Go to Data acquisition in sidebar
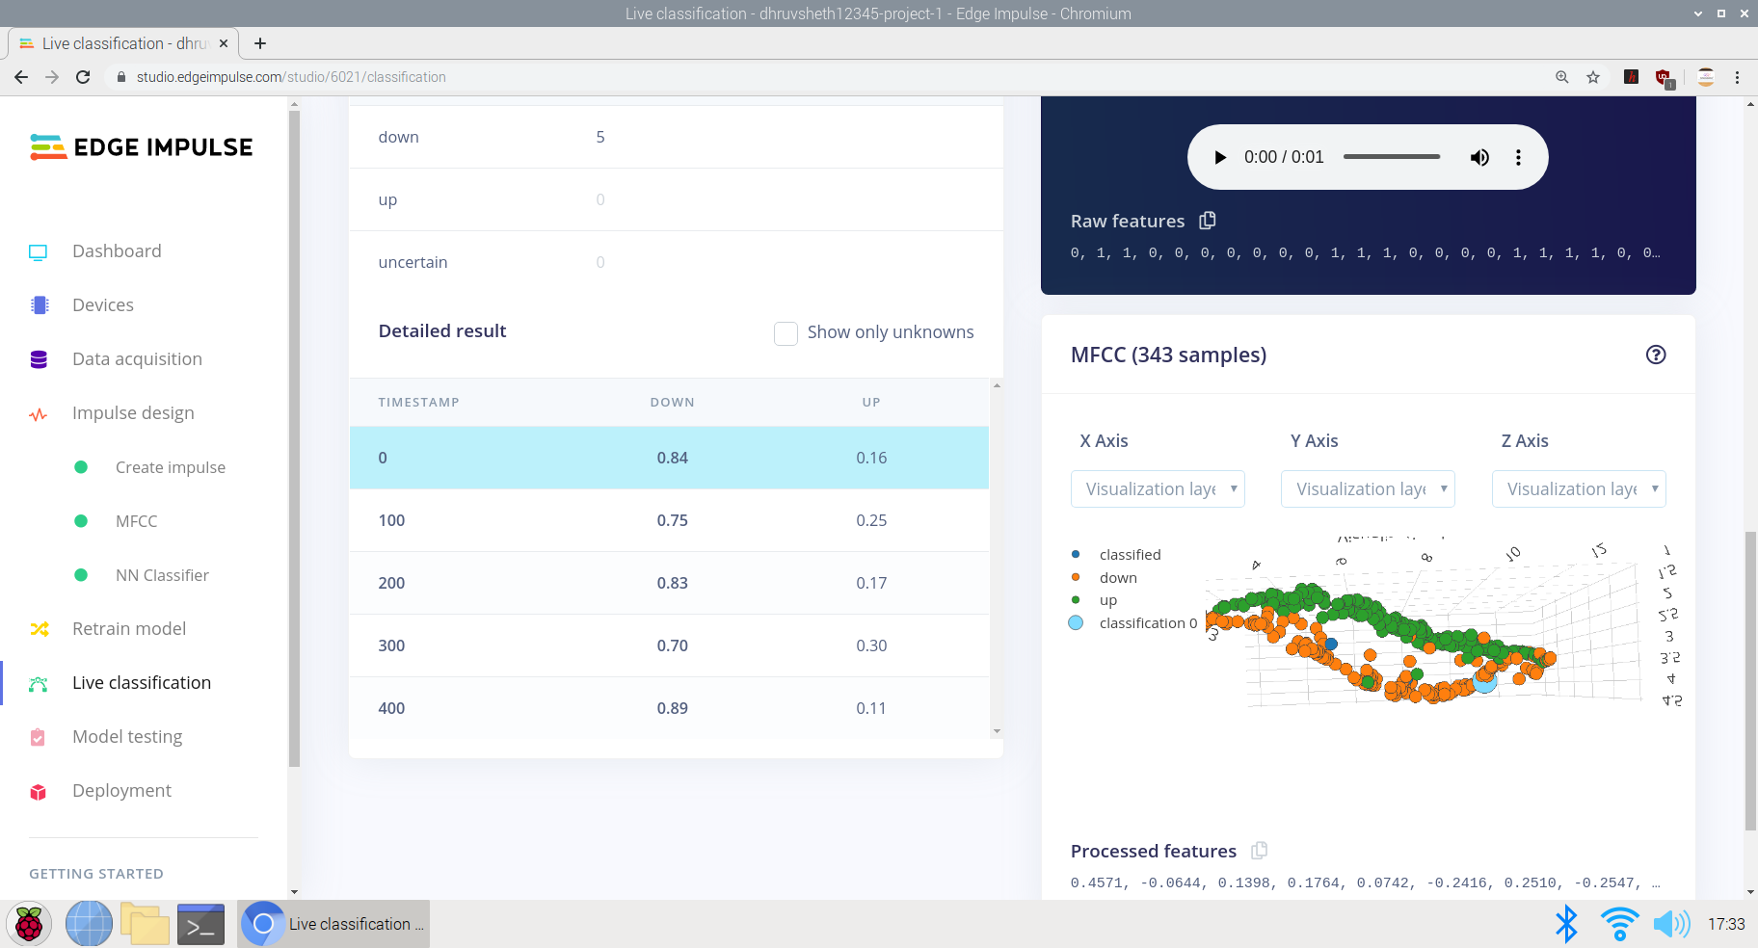Image resolution: width=1758 pixels, height=948 pixels. click(x=137, y=359)
